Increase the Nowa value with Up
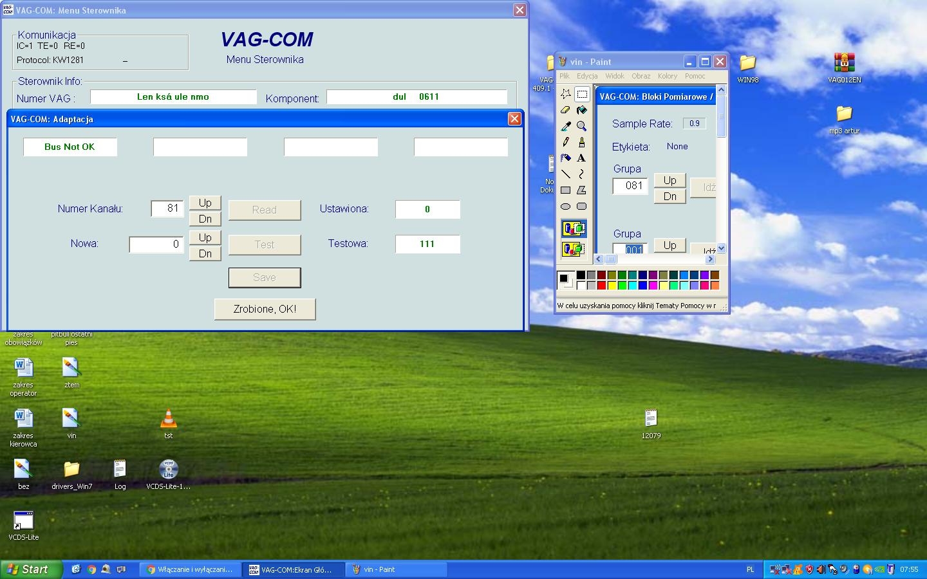The height and width of the screenshot is (579, 927). point(205,237)
